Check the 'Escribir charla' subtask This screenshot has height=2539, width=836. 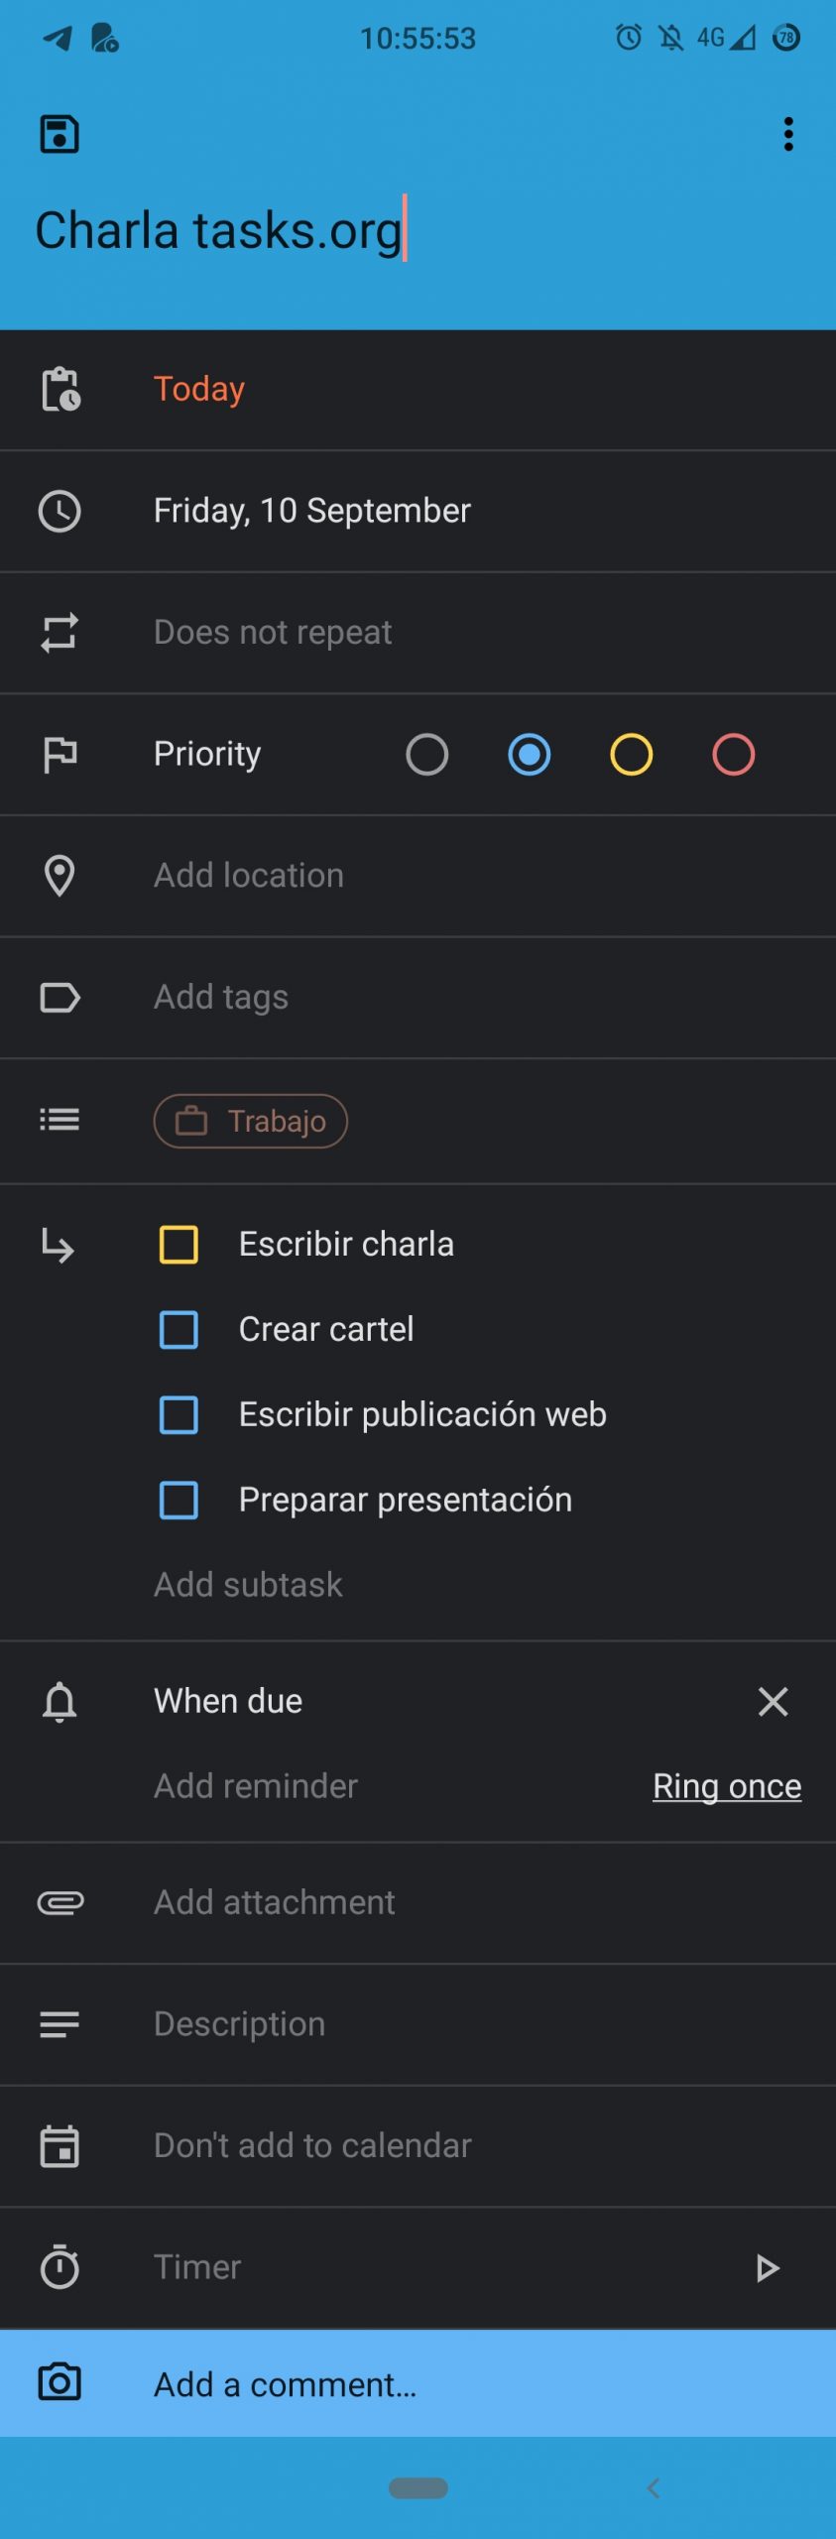click(179, 1245)
